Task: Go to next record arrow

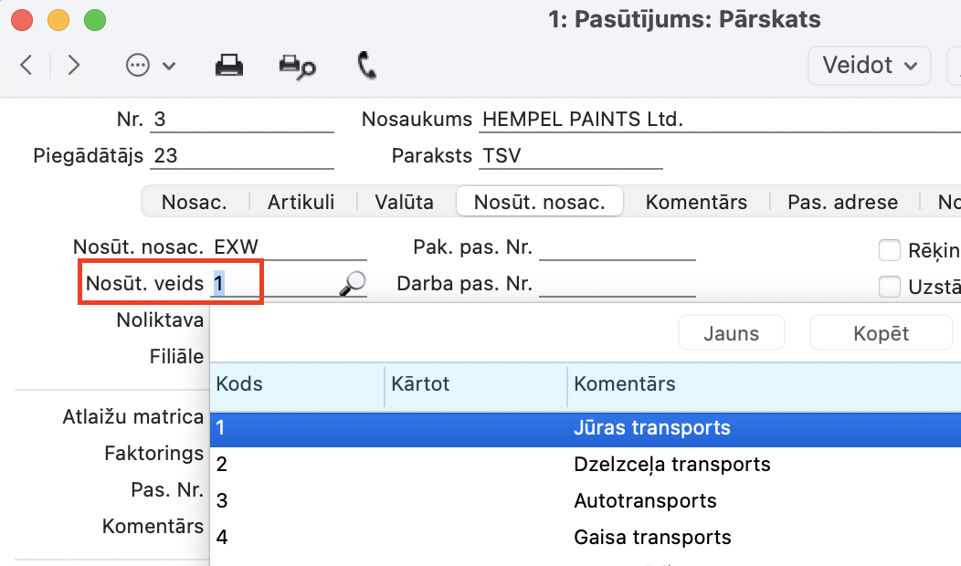Action: pos(74,65)
